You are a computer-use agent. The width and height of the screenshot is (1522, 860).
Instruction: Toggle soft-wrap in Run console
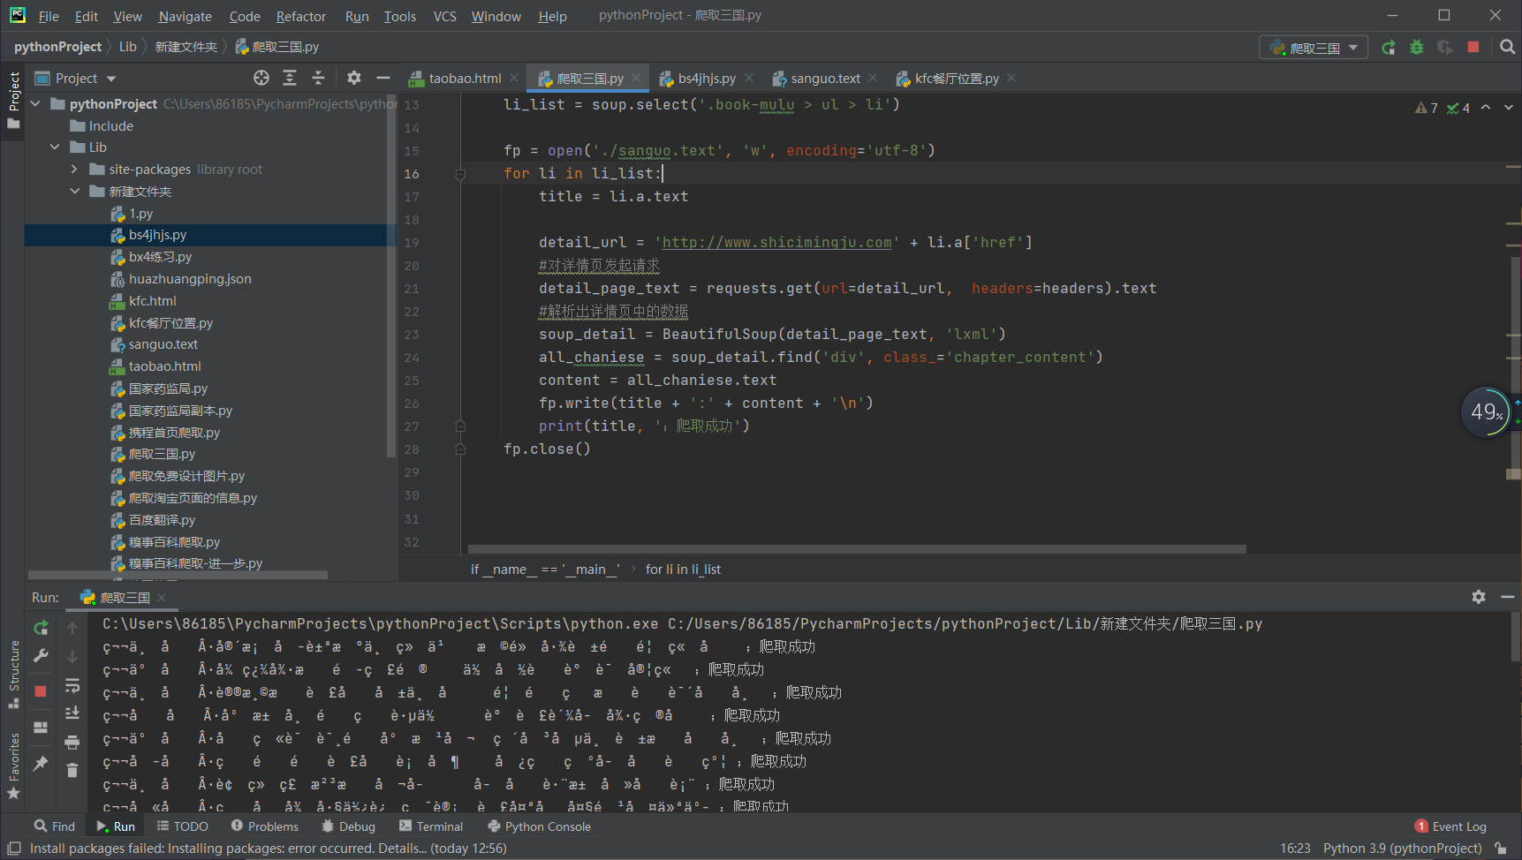72,685
